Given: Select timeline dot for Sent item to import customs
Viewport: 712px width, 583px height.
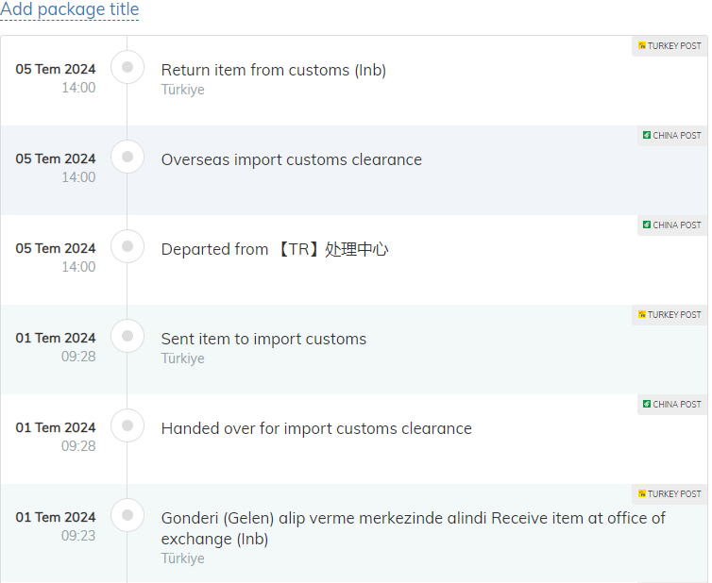Looking at the screenshot, I should pos(127,336).
